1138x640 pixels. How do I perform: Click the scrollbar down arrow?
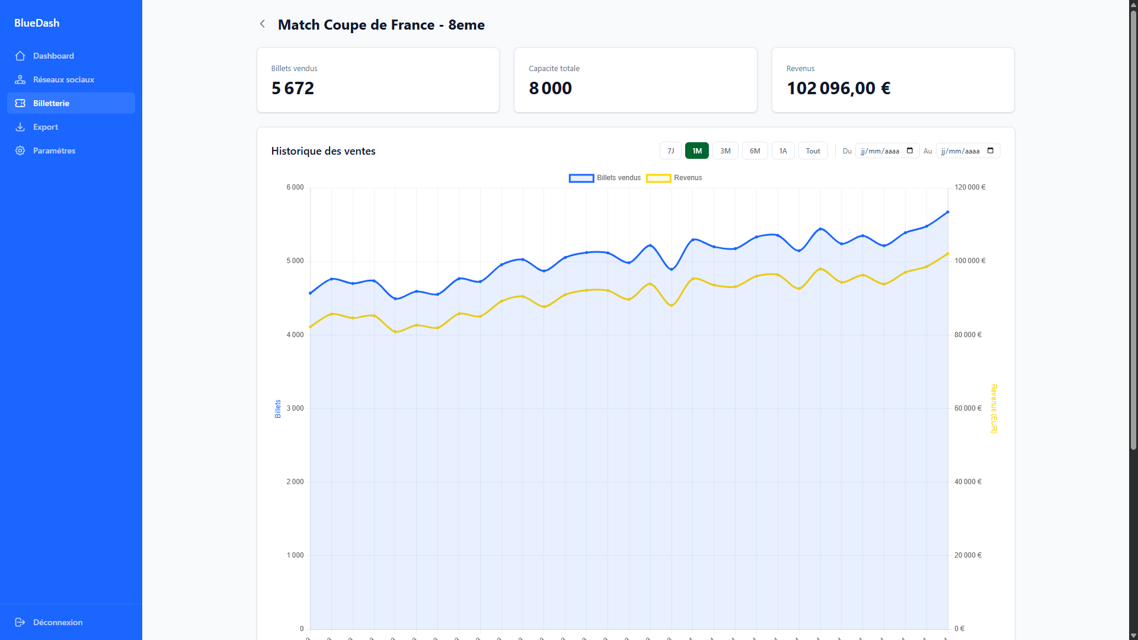[x=1133, y=635]
